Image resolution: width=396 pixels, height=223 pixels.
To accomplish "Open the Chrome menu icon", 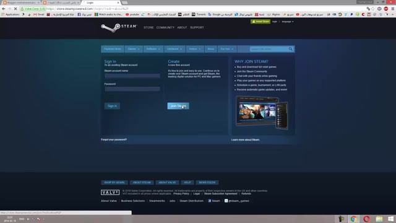I will 393,9.
